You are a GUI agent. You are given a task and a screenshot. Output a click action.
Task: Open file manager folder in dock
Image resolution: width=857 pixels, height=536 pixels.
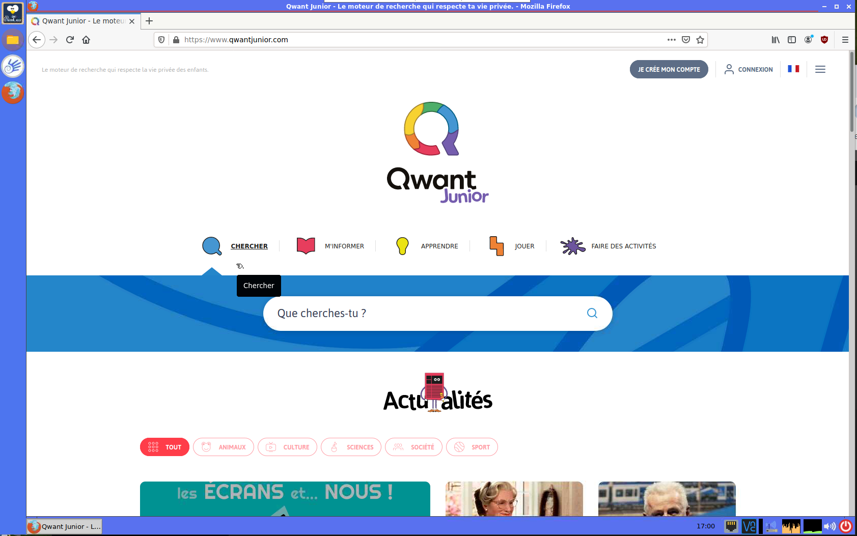(13, 40)
